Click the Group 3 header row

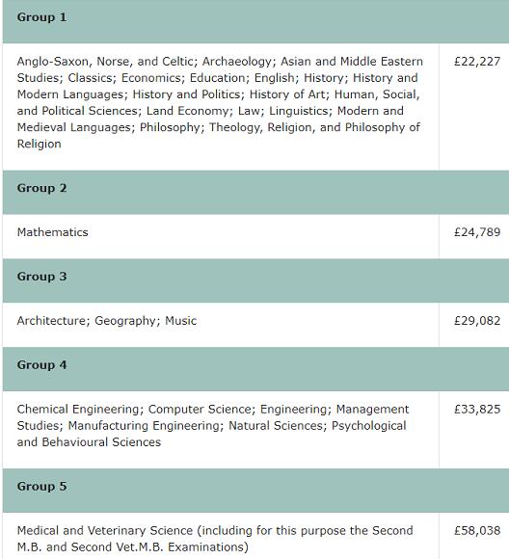tap(255, 280)
